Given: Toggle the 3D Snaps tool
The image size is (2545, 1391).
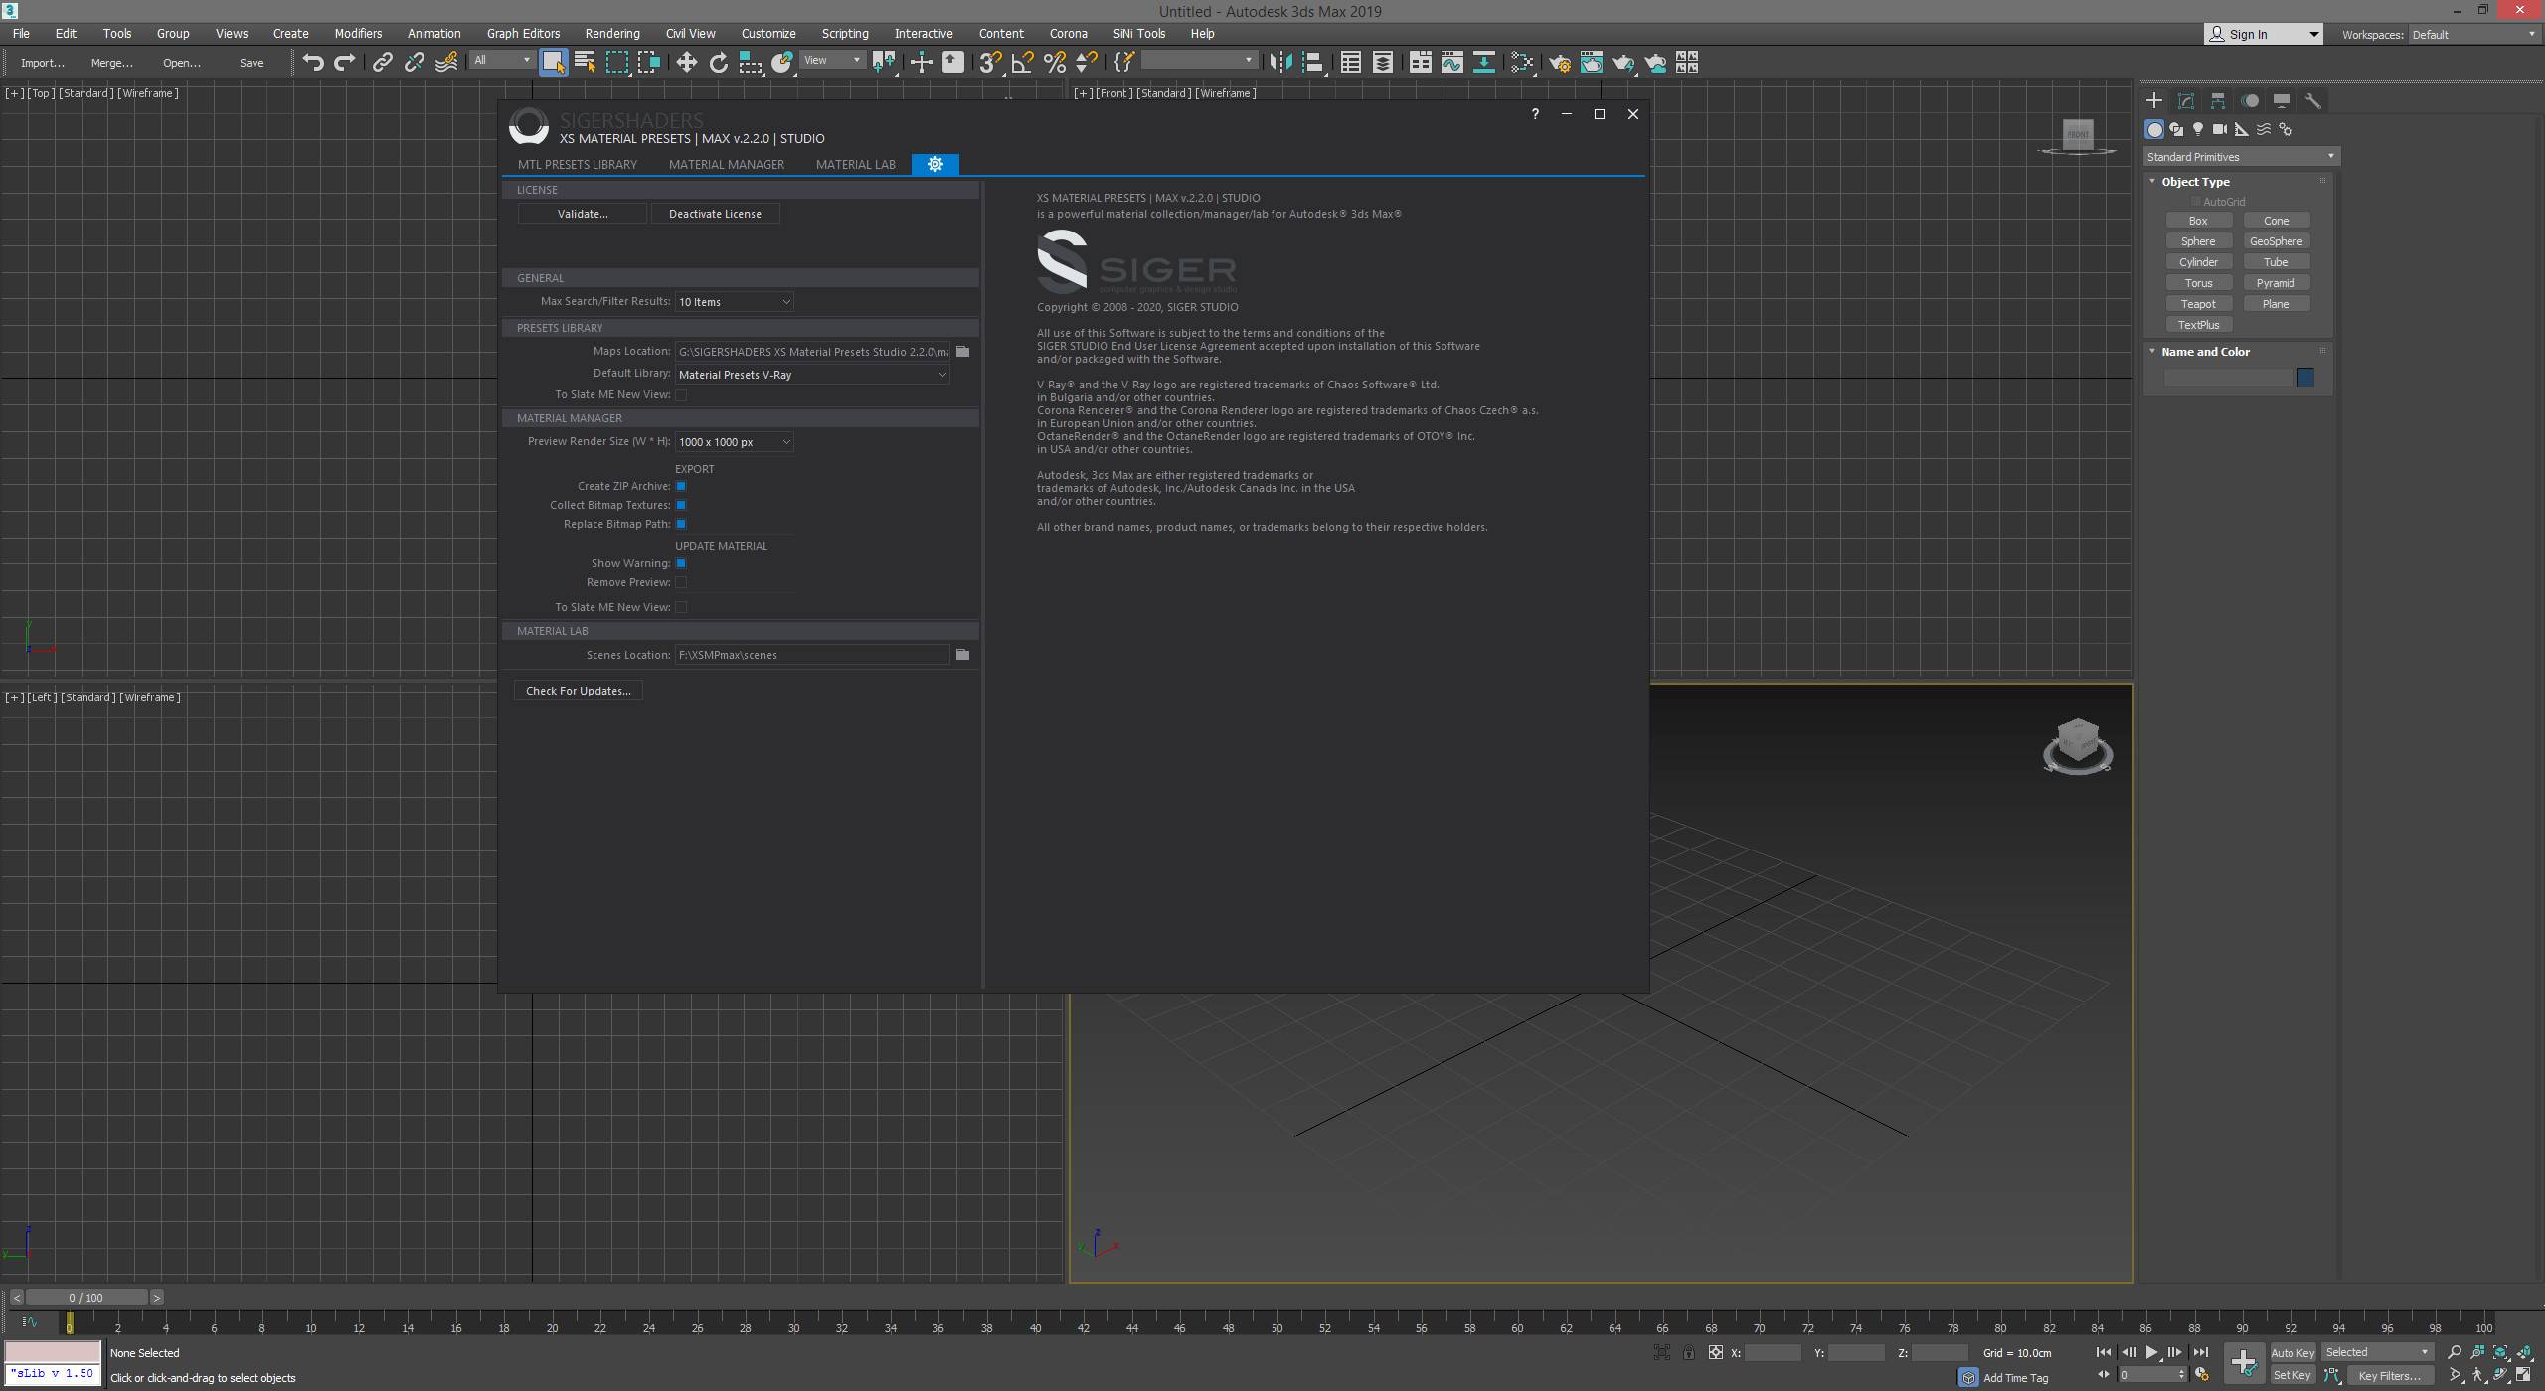Looking at the screenshot, I should pos(989,62).
